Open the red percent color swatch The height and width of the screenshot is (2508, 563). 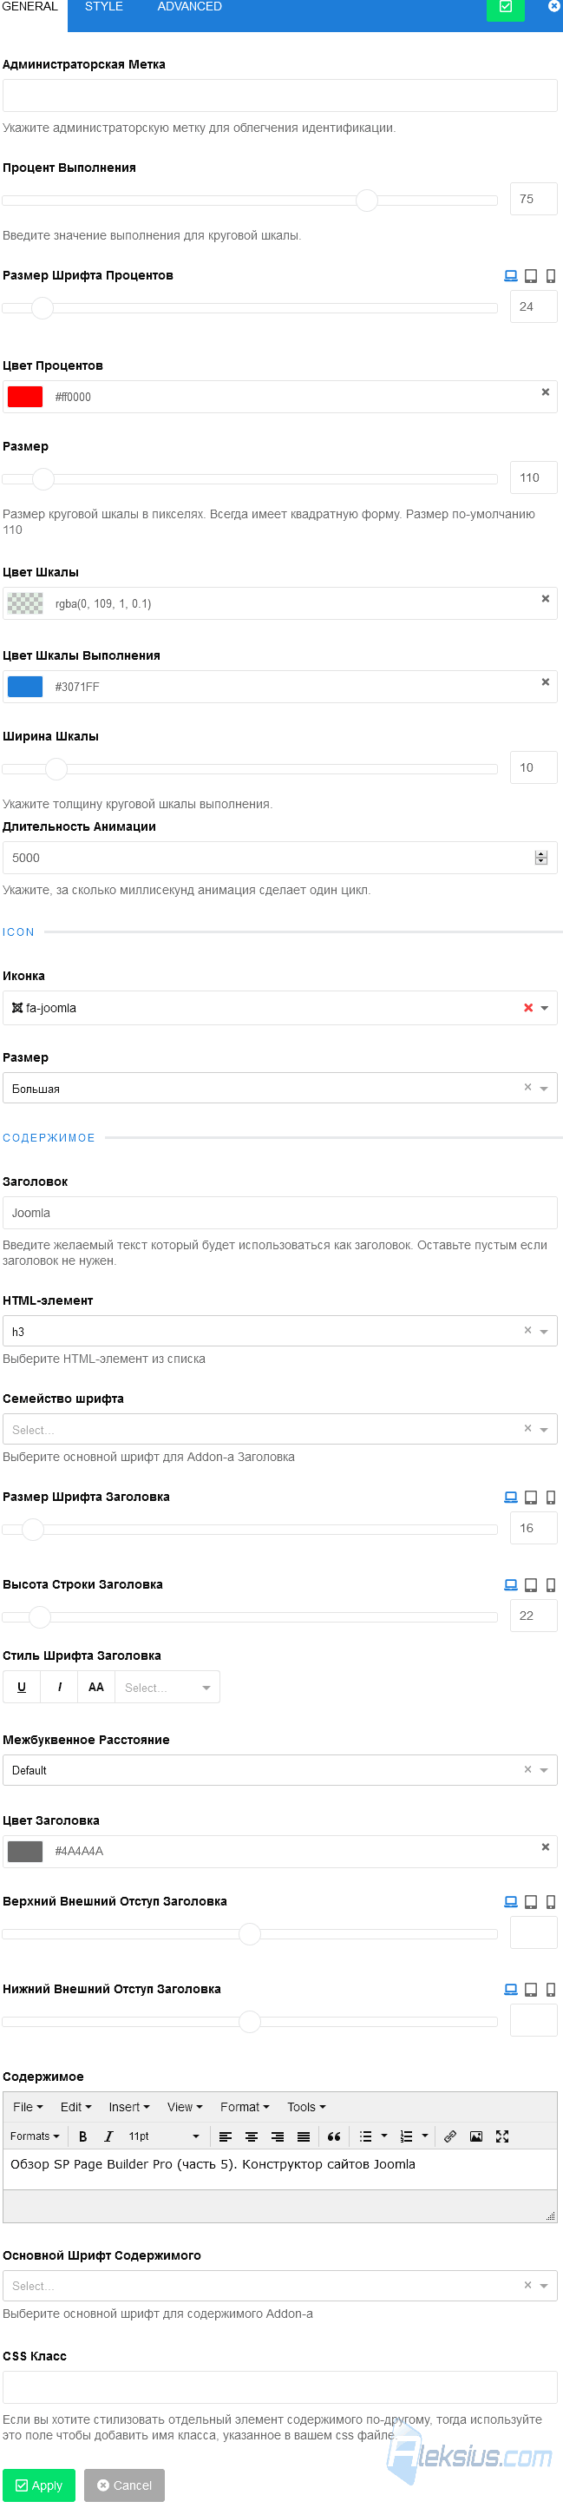click(x=25, y=396)
